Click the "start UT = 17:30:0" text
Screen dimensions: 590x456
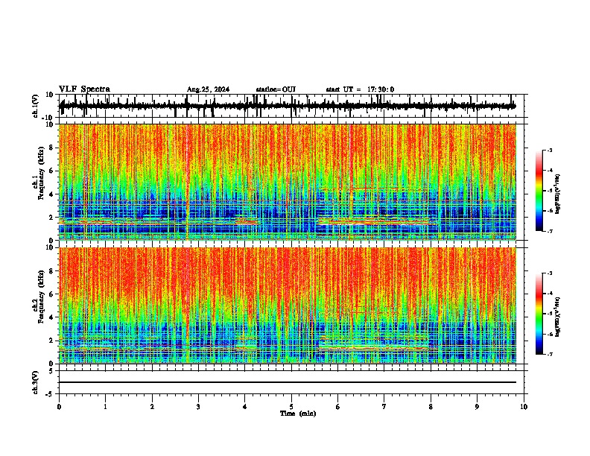coord(360,89)
